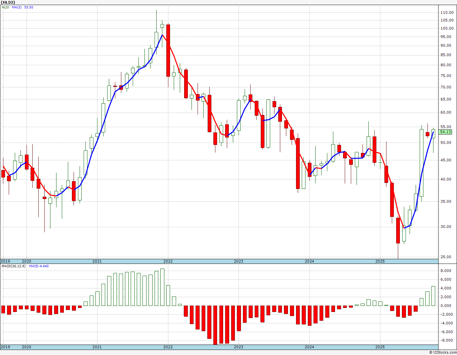Image resolution: width=457 pixels, height=355 pixels.
Task: Select 2024 on the MACD panel bottom axis
Action: (309, 347)
